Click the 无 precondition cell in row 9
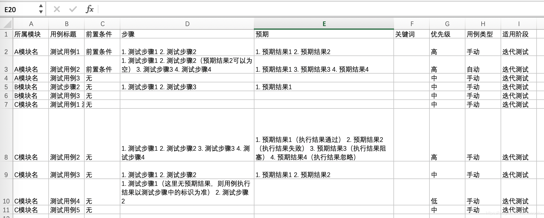 tap(102, 170)
